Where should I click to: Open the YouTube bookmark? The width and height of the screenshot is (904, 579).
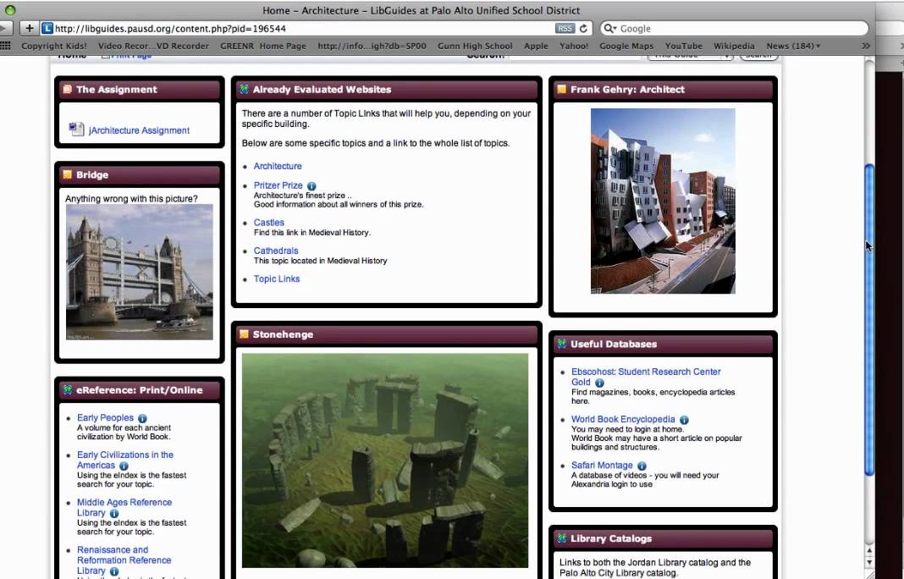683,46
